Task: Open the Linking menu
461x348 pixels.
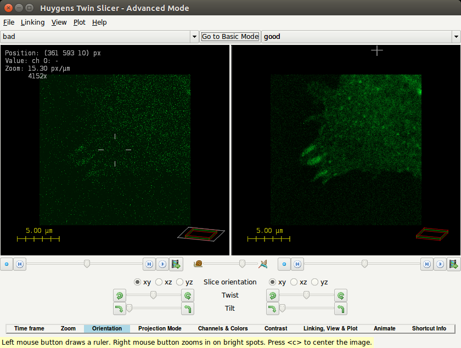Action: tap(33, 22)
